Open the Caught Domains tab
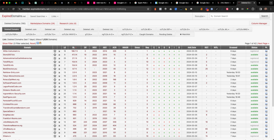The width and height of the screenshot is (274, 140). tap(146, 35)
